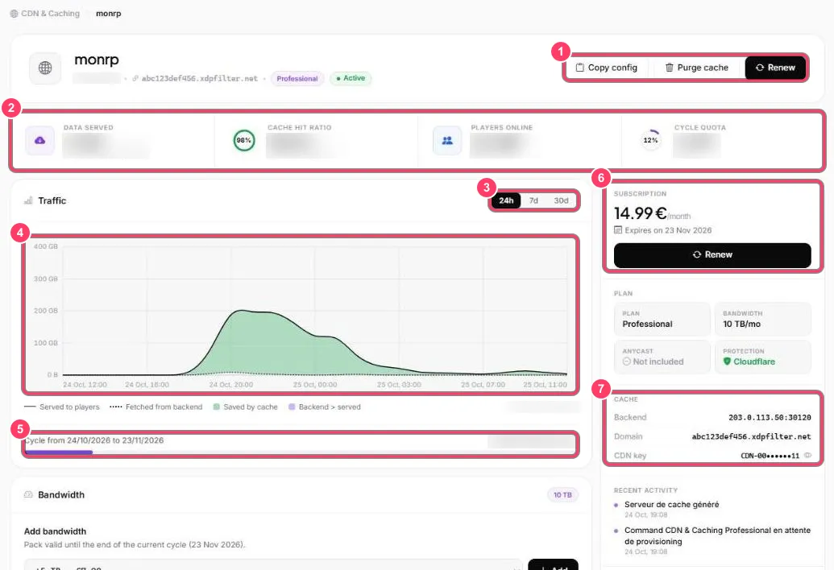
Task: Click the Fetched from backend legend entry
Action: (x=156, y=407)
